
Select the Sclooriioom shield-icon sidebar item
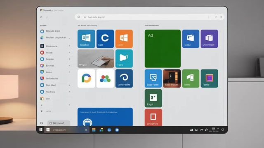tap(49, 79)
